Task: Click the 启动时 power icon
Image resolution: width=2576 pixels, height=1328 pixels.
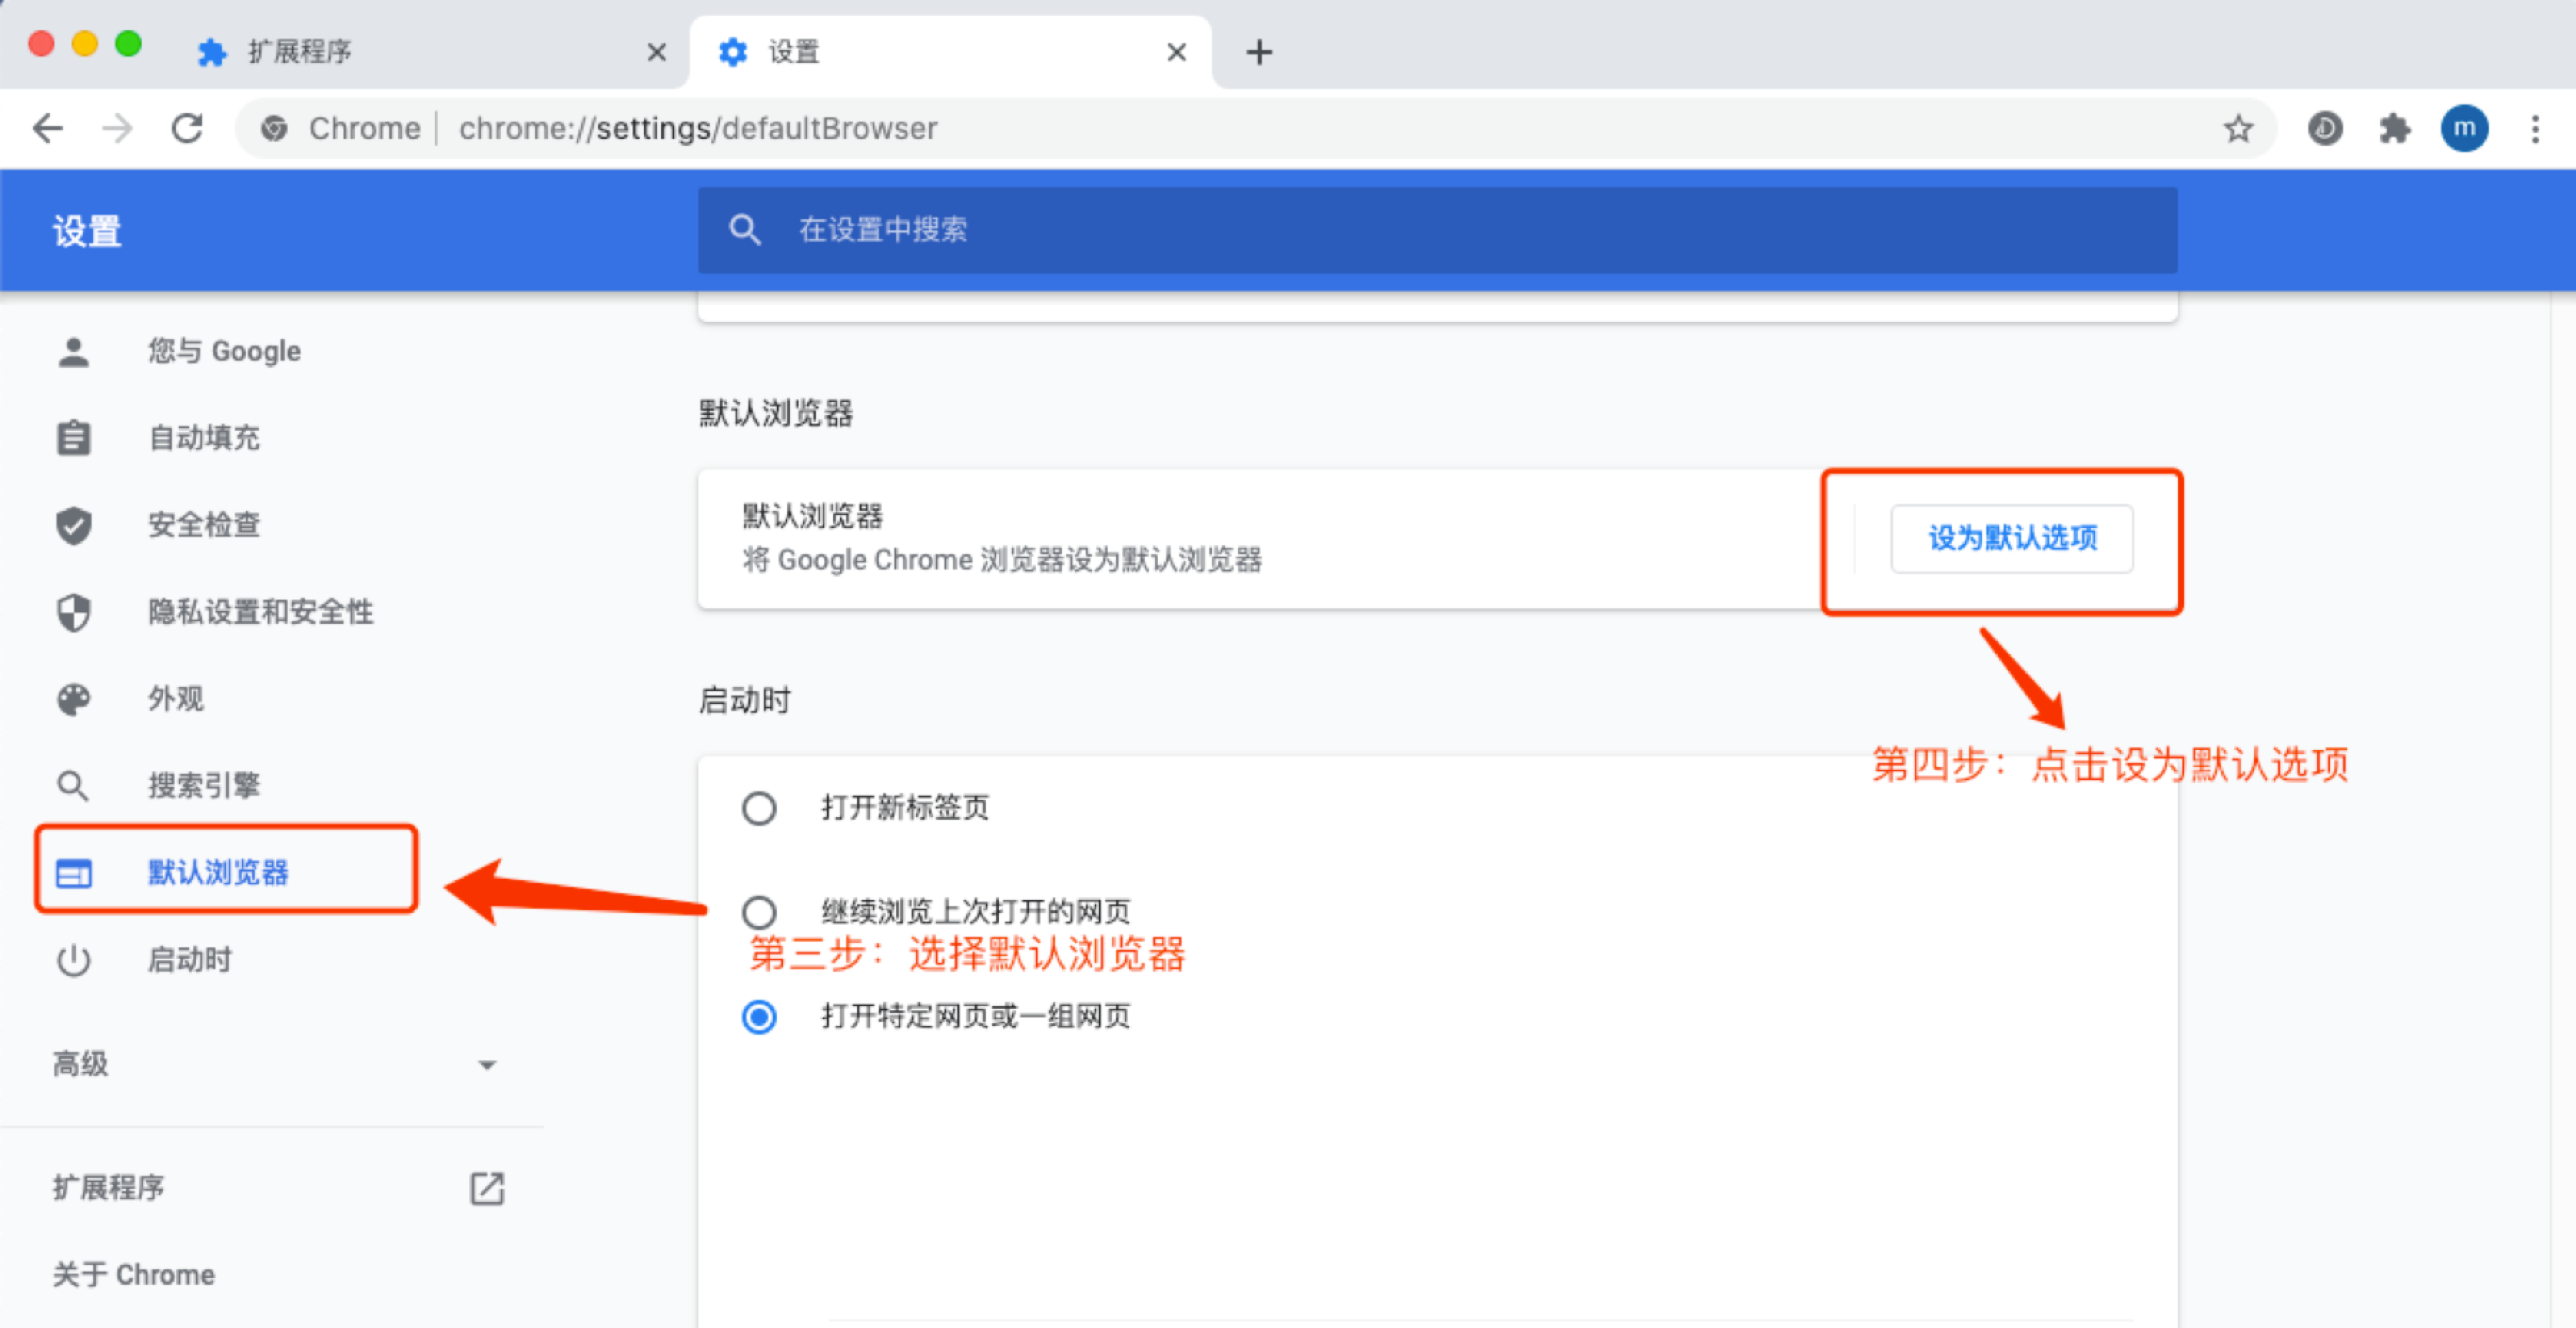Action: point(73,960)
